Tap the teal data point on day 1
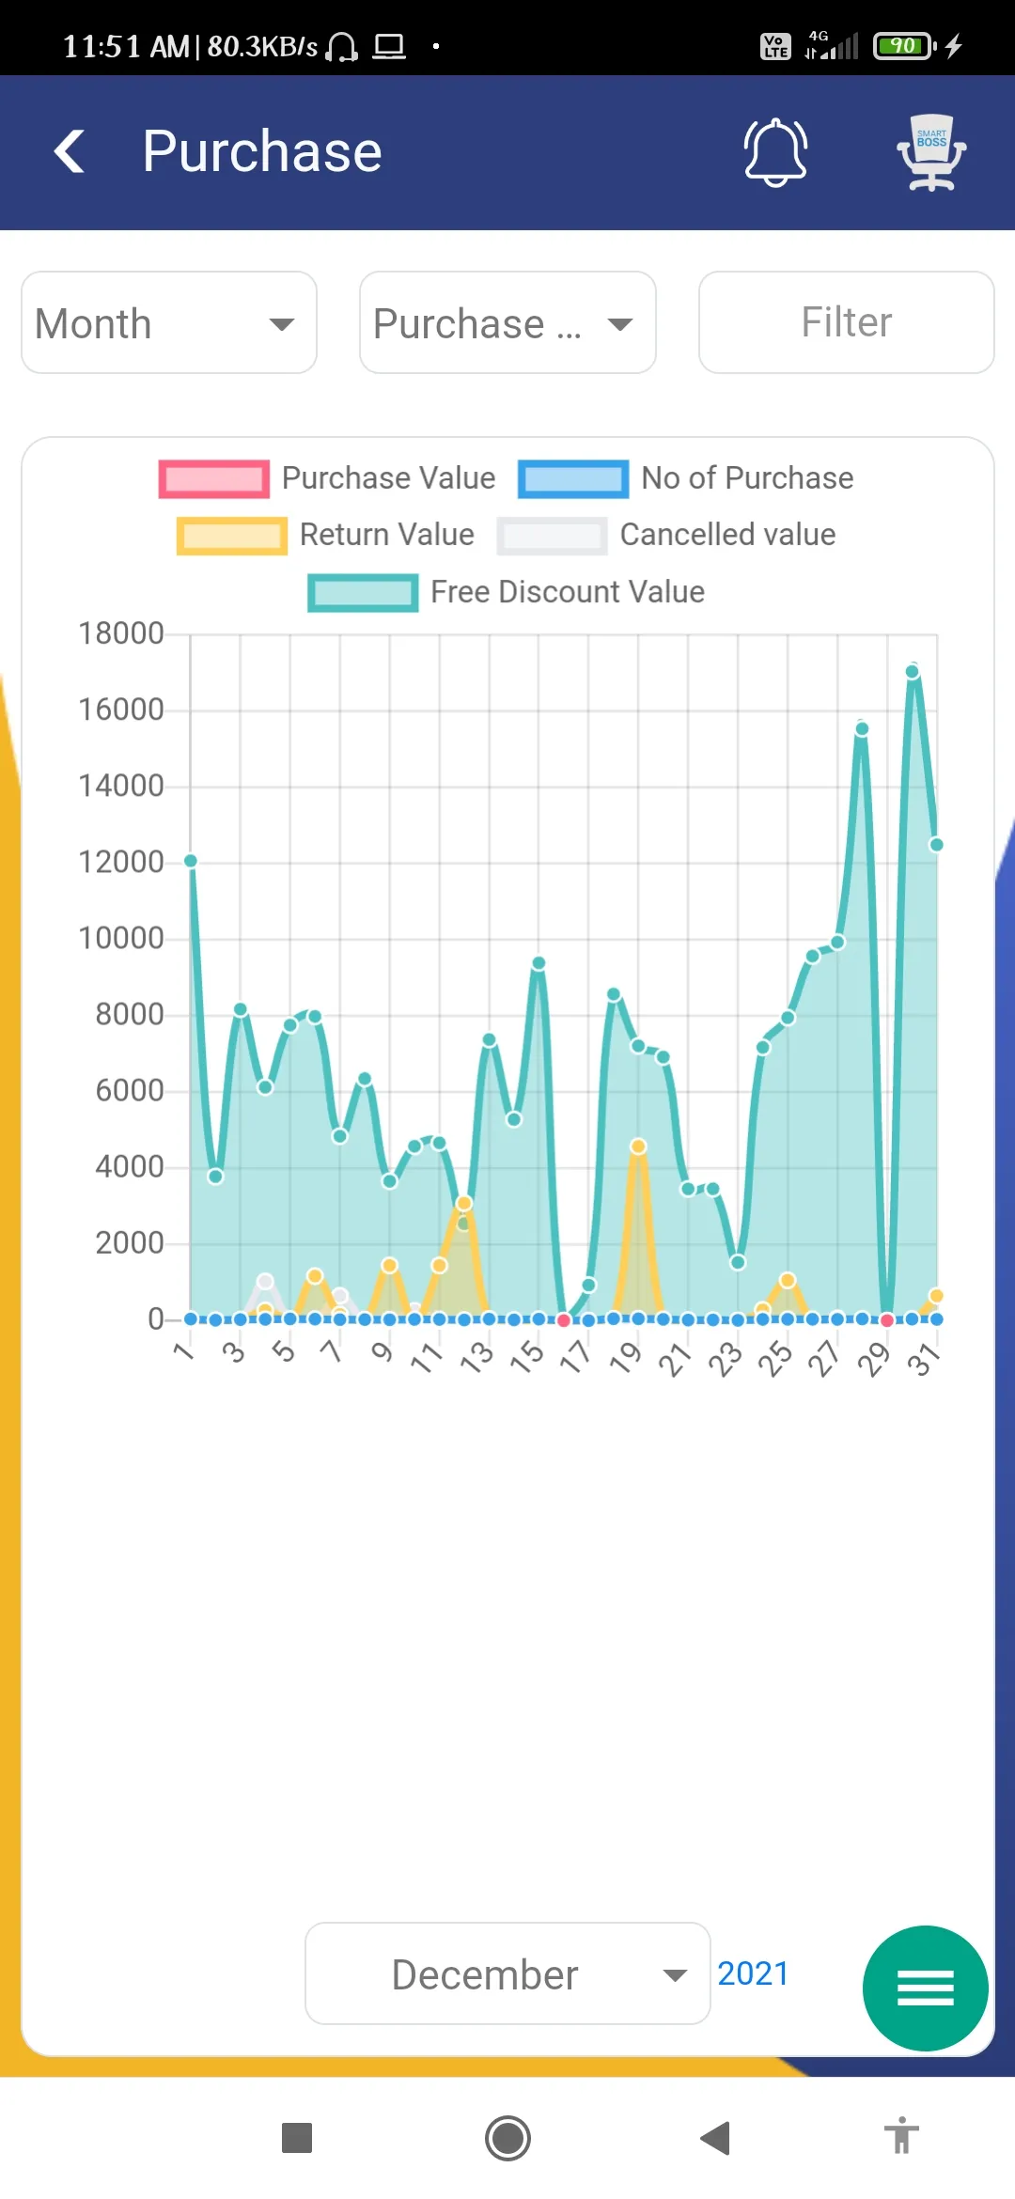This screenshot has width=1015, height=2199. point(191,861)
